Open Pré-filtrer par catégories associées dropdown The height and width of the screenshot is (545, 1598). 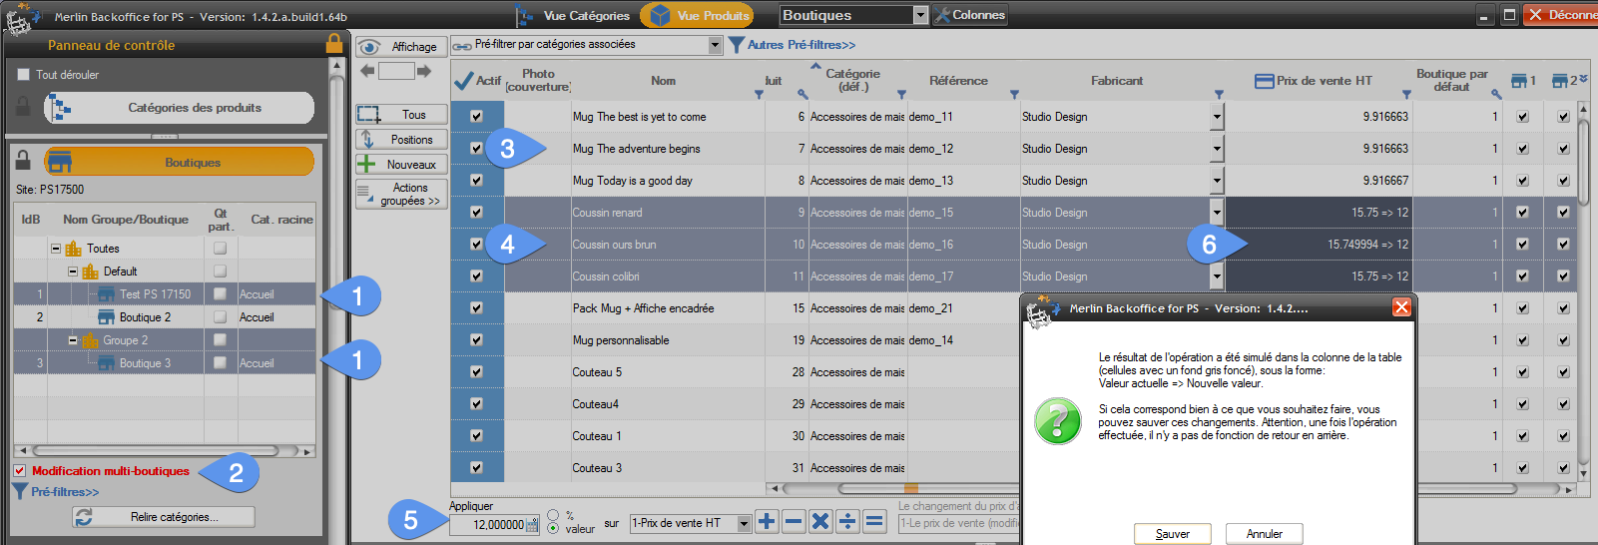click(715, 45)
